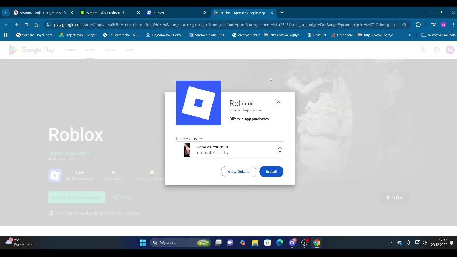The image size is (457, 257).
Task: Click the Redmi phone thumbnail image
Action: click(187, 150)
